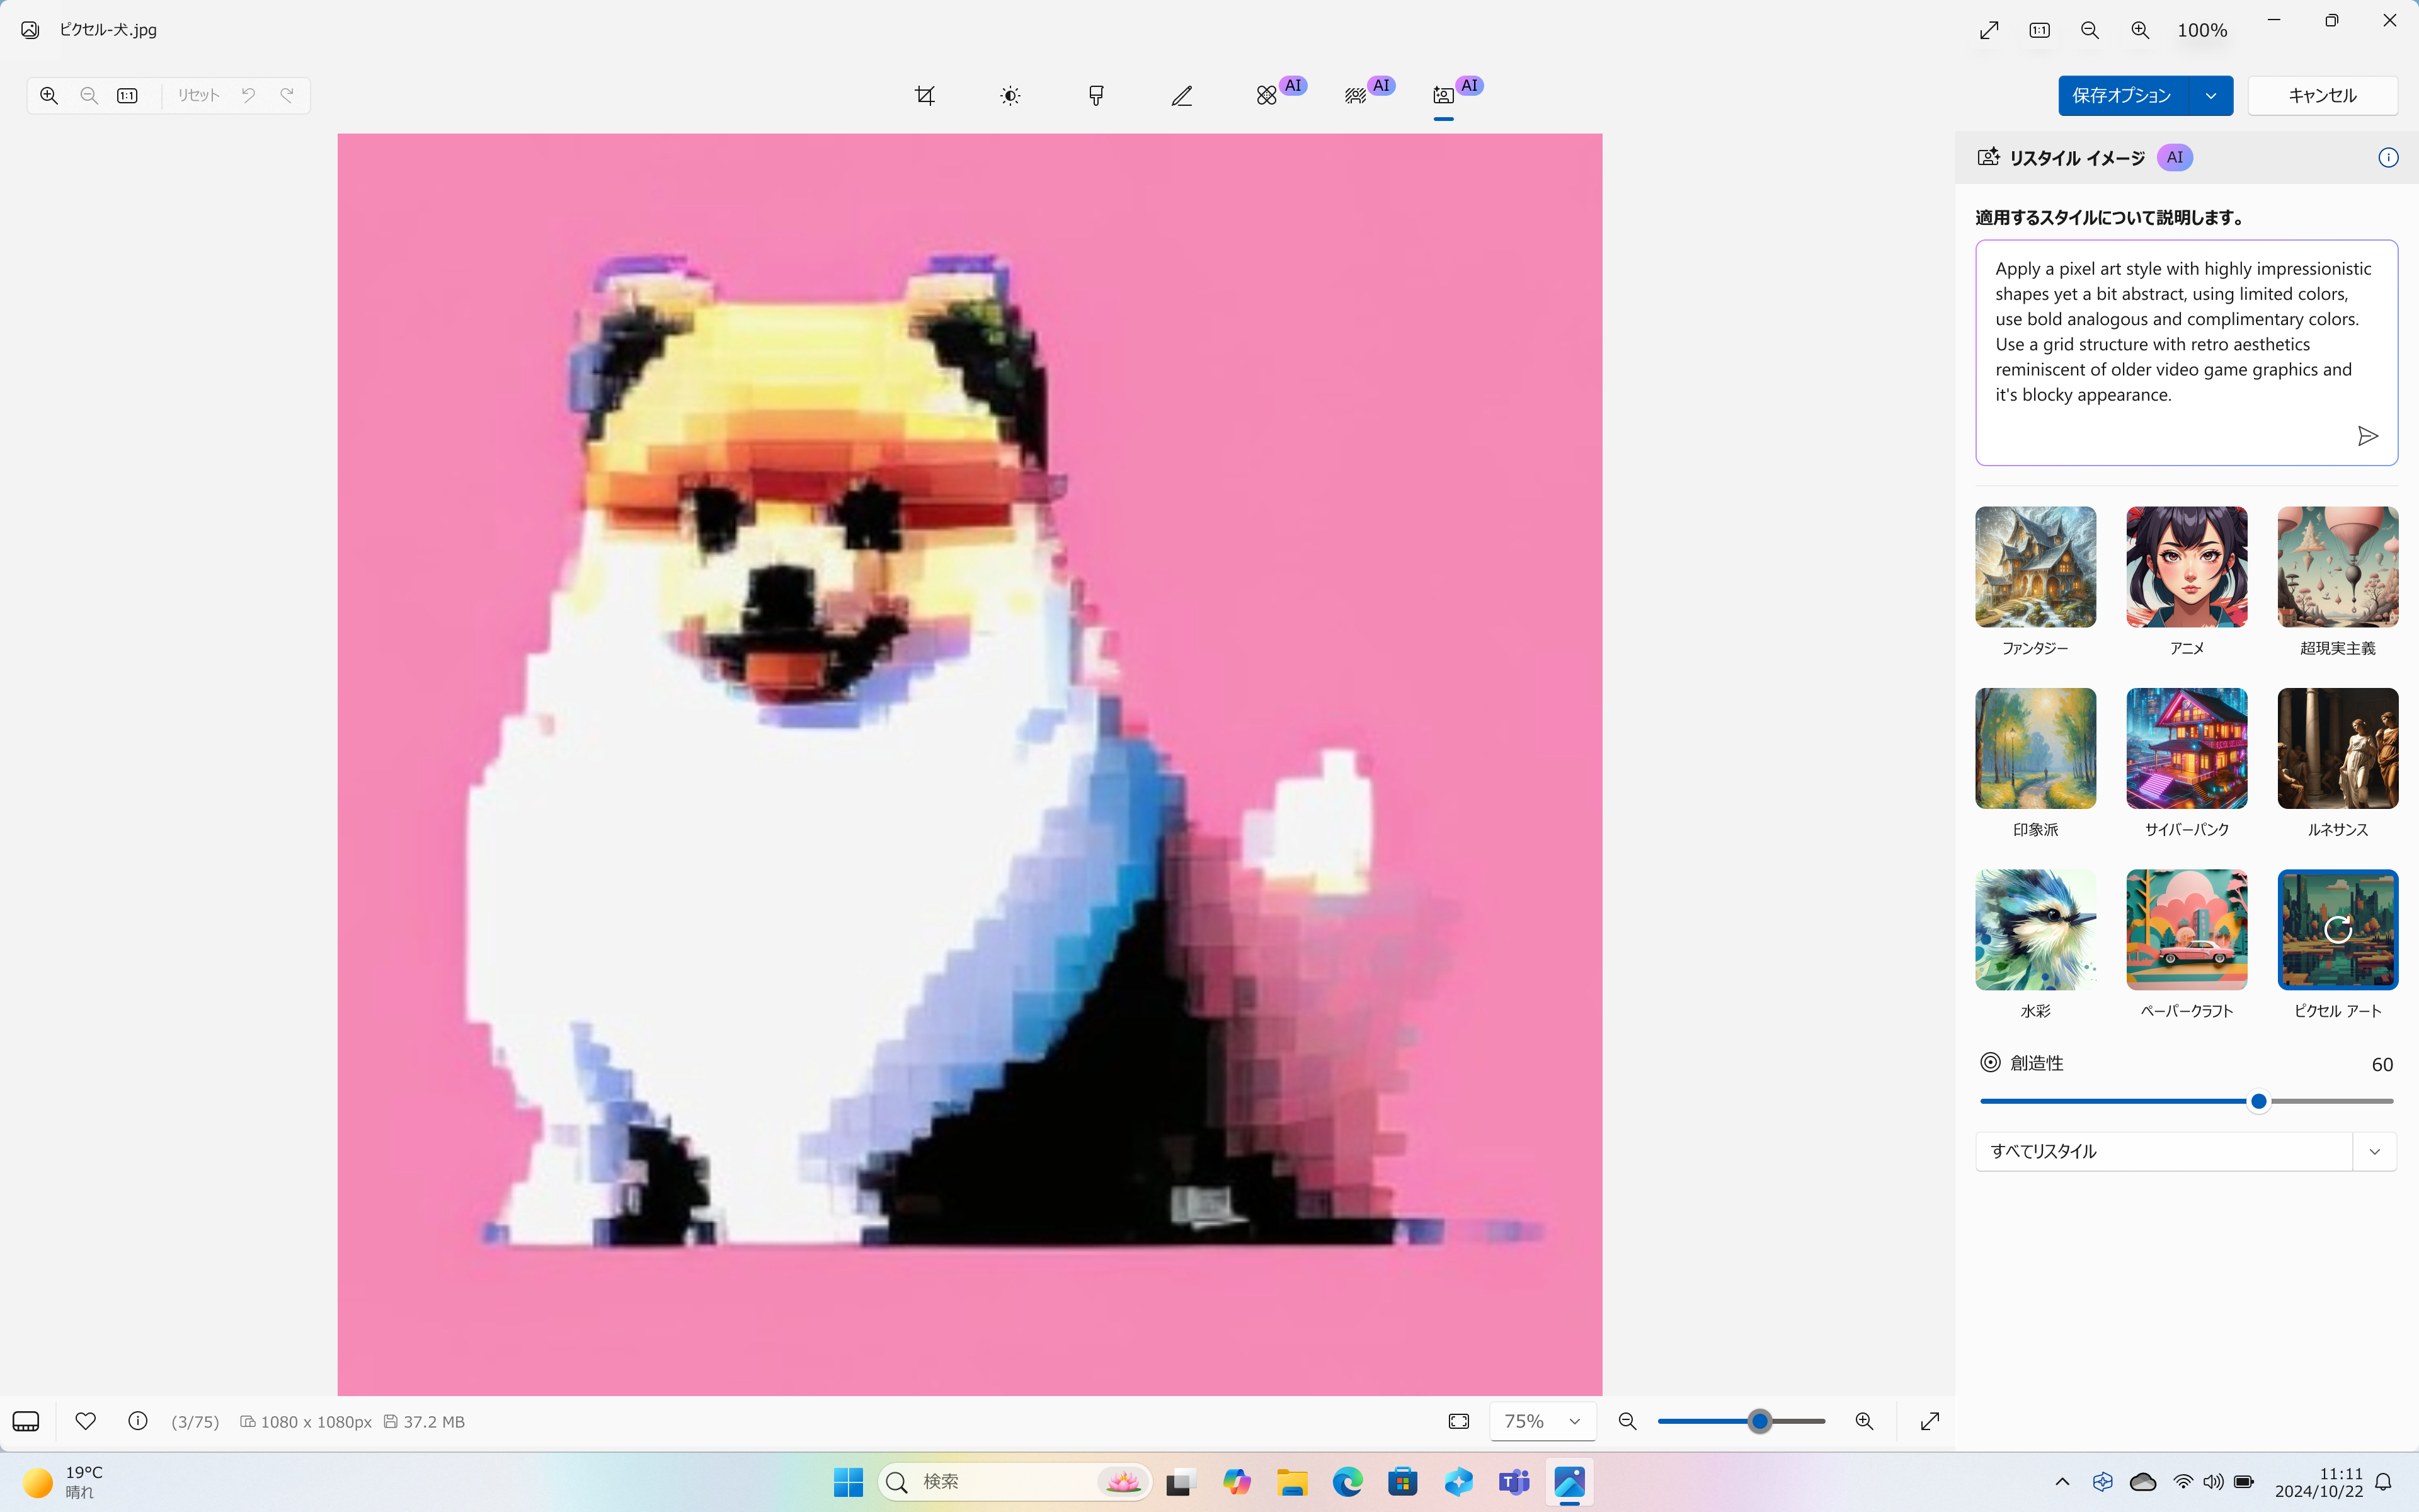Screen dimensions: 2419x1512
Task: Open the AI background blur tool
Action: (1356, 96)
